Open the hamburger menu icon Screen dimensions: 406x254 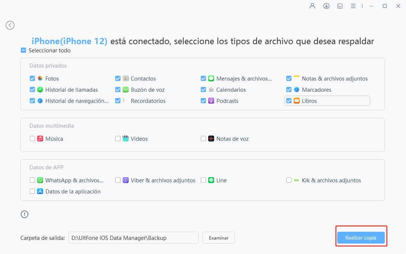click(x=353, y=6)
